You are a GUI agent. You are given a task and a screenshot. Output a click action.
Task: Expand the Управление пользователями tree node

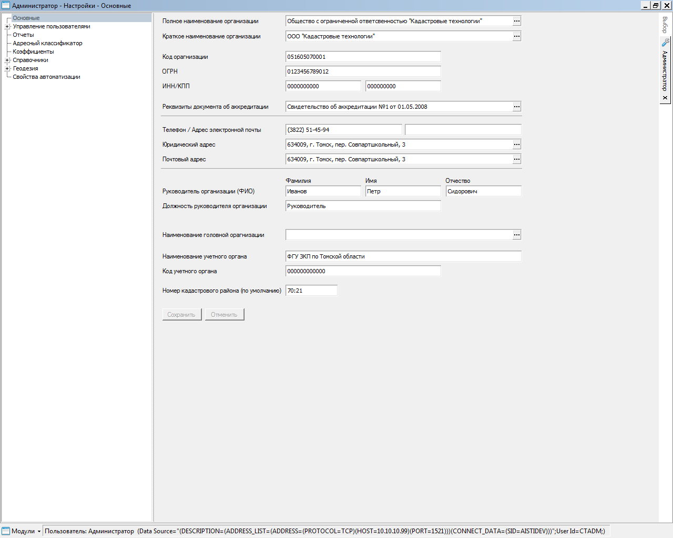click(7, 26)
